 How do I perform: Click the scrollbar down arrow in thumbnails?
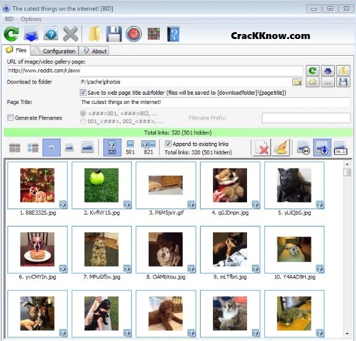coord(347,334)
